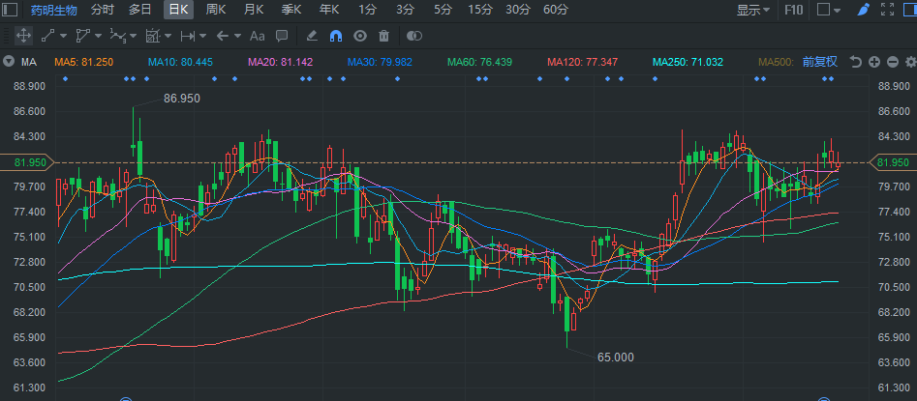The image size is (917, 401).
Task: Click the 药明生物 stock name
Action: pyautogui.click(x=54, y=10)
